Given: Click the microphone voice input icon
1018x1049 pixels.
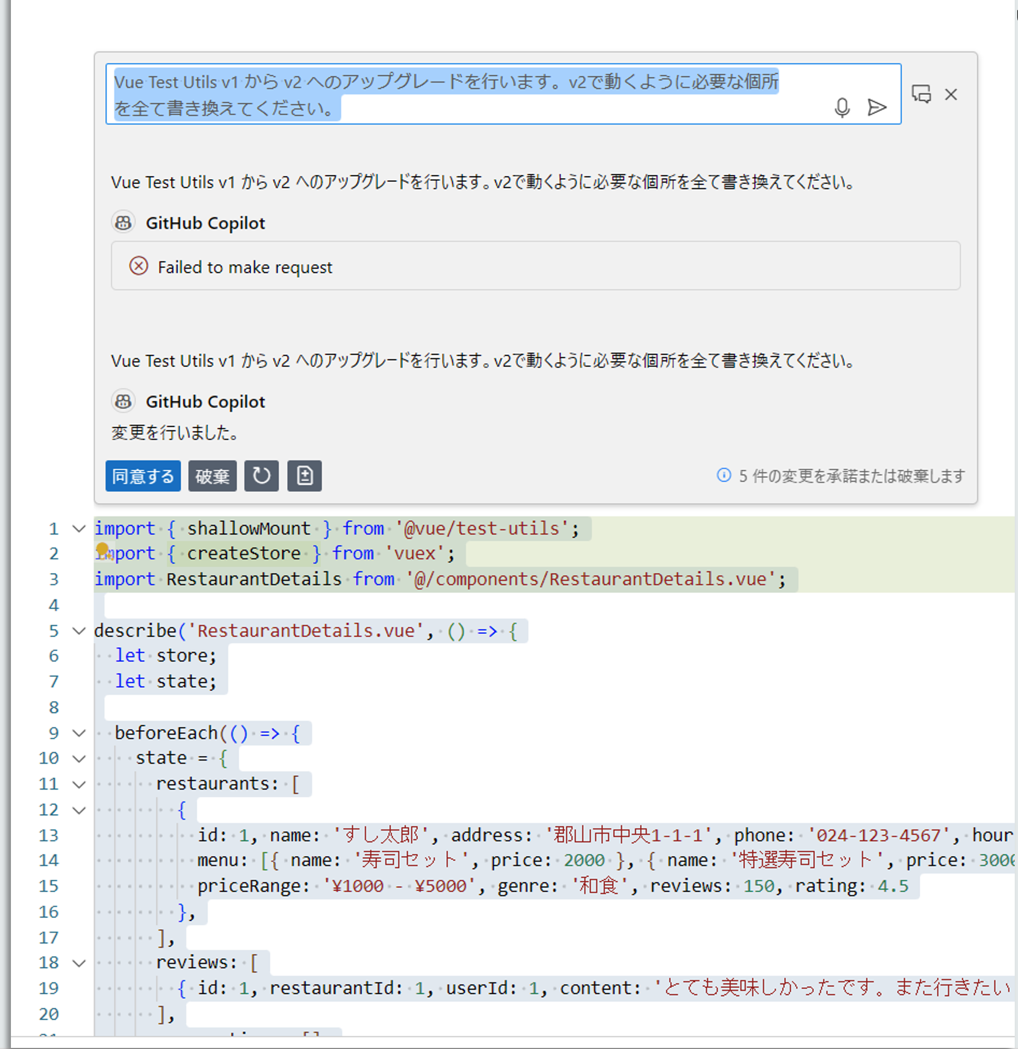Looking at the screenshot, I should 842,108.
